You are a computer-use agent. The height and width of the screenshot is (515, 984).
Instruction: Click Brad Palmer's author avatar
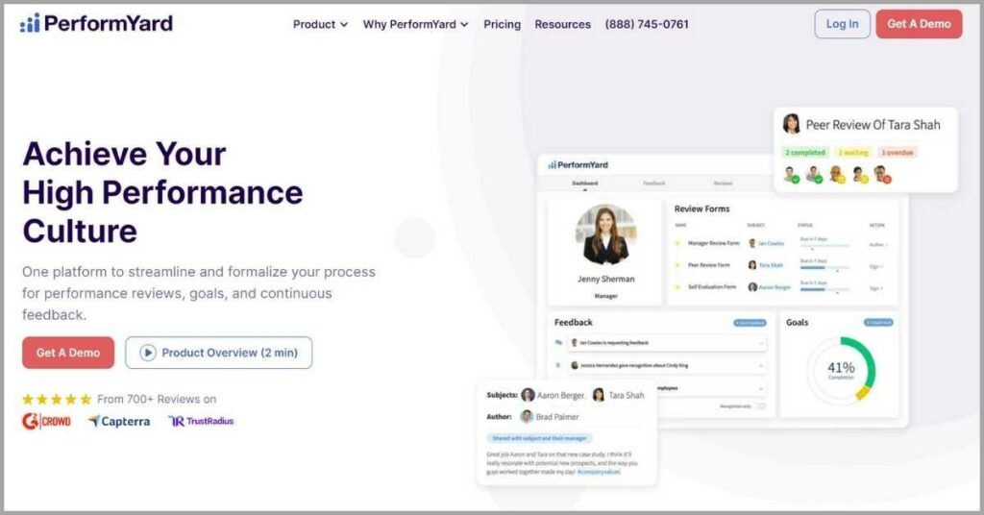coord(527,417)
